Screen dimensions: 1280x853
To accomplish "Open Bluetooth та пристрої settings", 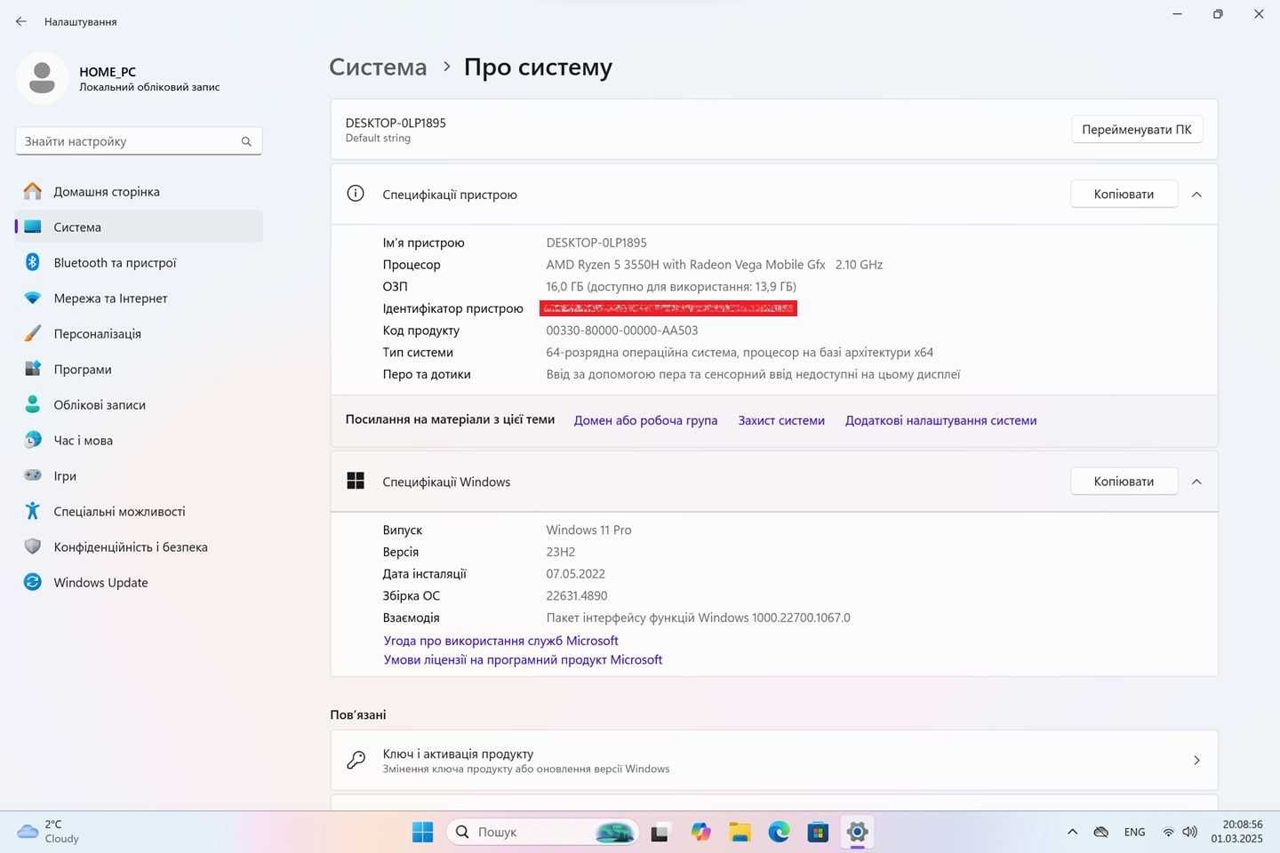I will pyautogui.click(x=140, y=262).
